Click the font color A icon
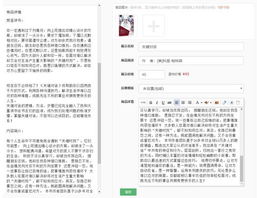The image size is (257, 198). pos(197,102)
